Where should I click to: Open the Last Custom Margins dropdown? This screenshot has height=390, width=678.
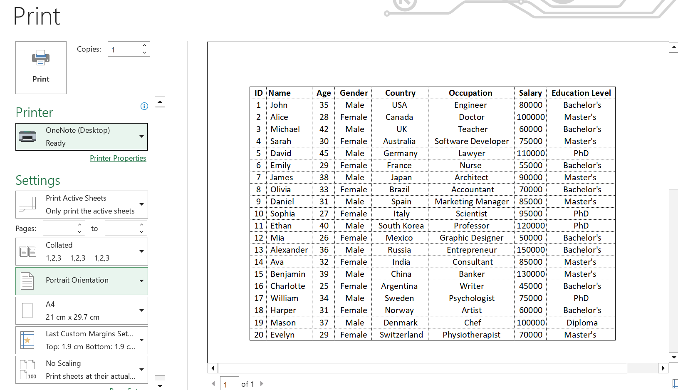[82, 340]
